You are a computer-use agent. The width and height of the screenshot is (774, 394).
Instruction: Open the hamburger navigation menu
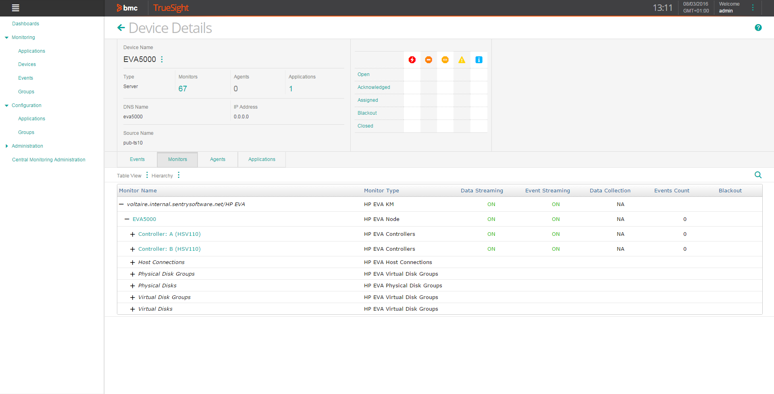16,8
